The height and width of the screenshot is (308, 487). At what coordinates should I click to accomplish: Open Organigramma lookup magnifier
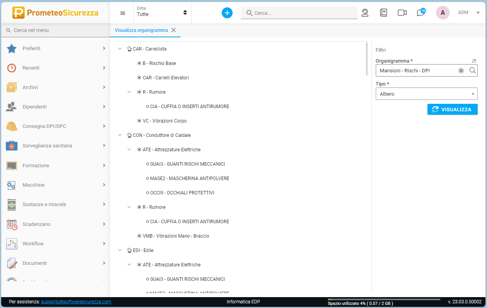(x=472, y=70)
